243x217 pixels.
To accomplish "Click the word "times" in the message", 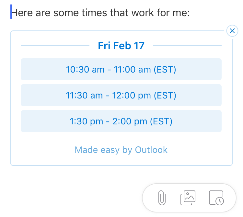I will point(94,13).
